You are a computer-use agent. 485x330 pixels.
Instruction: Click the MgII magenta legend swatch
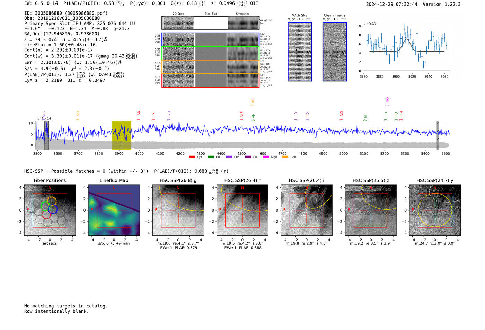pos(266,157)
